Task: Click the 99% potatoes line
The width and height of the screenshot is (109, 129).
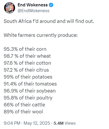Action: pos(28,77)
